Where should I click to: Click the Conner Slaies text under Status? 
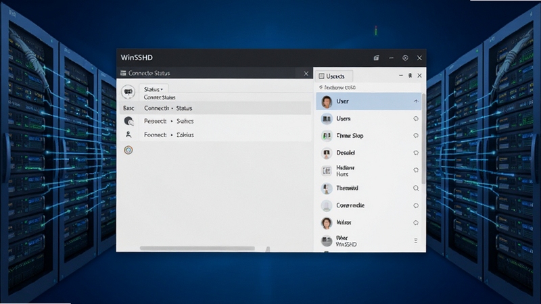pos(160,97)
